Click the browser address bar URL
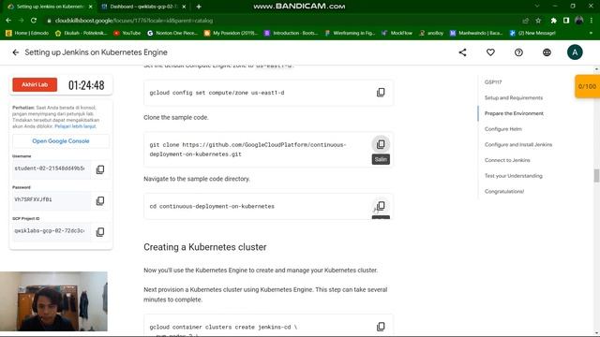600x337 pixels. [x=134, y=21]
